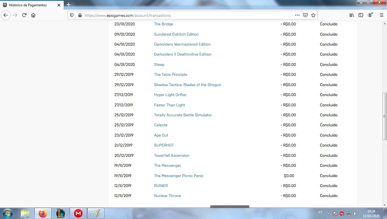Viewport: 387px width, 219px height.
Task: Open Darksiders II Deathinitive Edition link
Action: coord(183,54)
